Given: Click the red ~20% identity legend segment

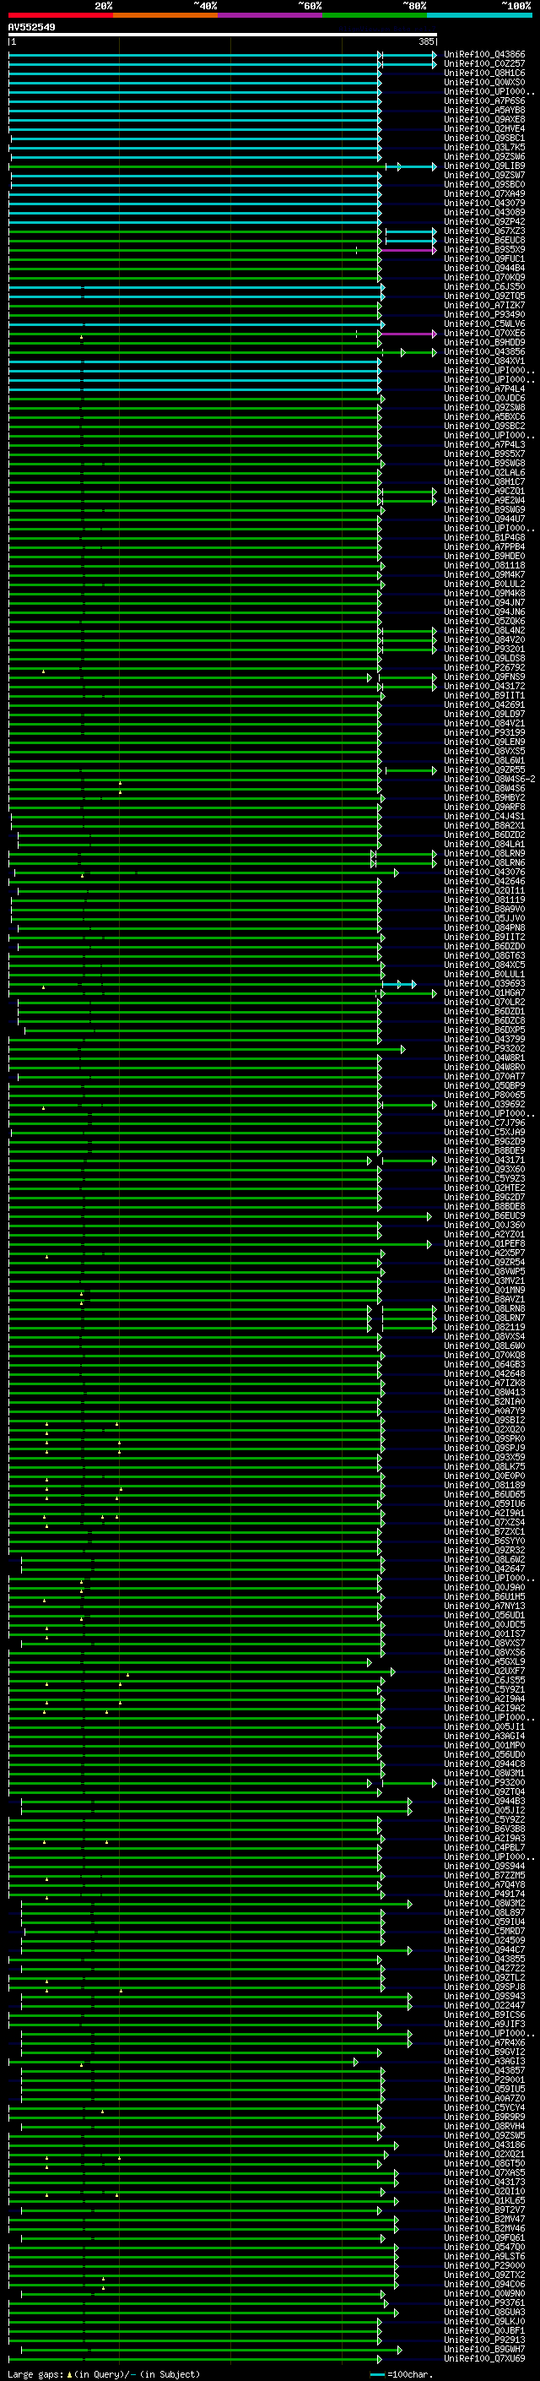Looking at the screenshot, I should click(60, 16).
